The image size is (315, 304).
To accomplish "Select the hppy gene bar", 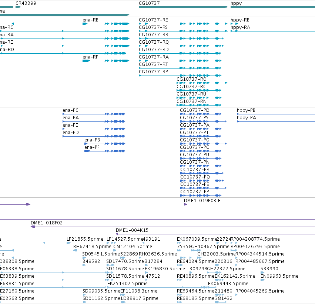I will [273, 7].
